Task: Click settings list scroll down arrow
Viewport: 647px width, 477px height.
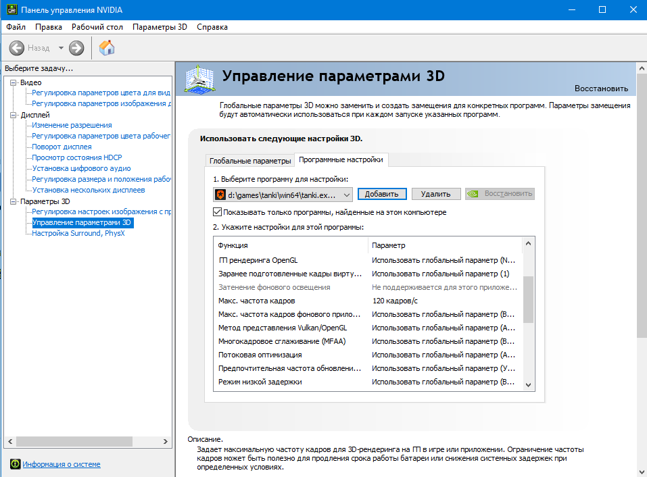Action: pyautogui.click(x=529, y=384)
